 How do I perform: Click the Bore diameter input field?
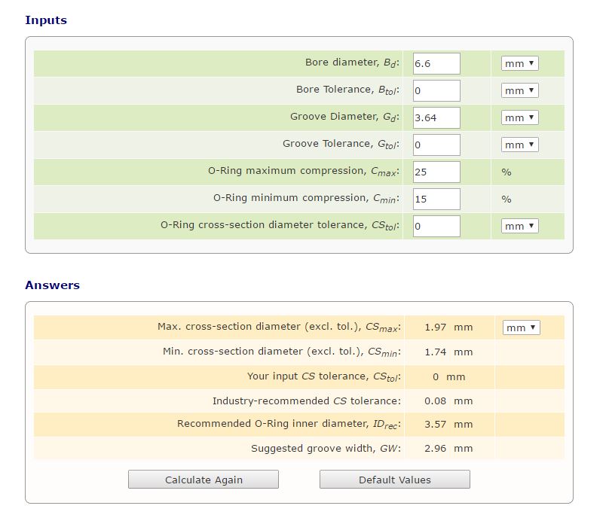(436, 64)
